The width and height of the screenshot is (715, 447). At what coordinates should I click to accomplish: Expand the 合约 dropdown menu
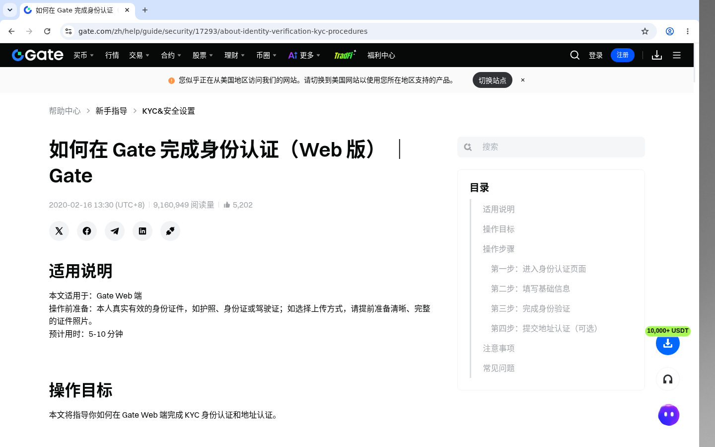[171, 55]
